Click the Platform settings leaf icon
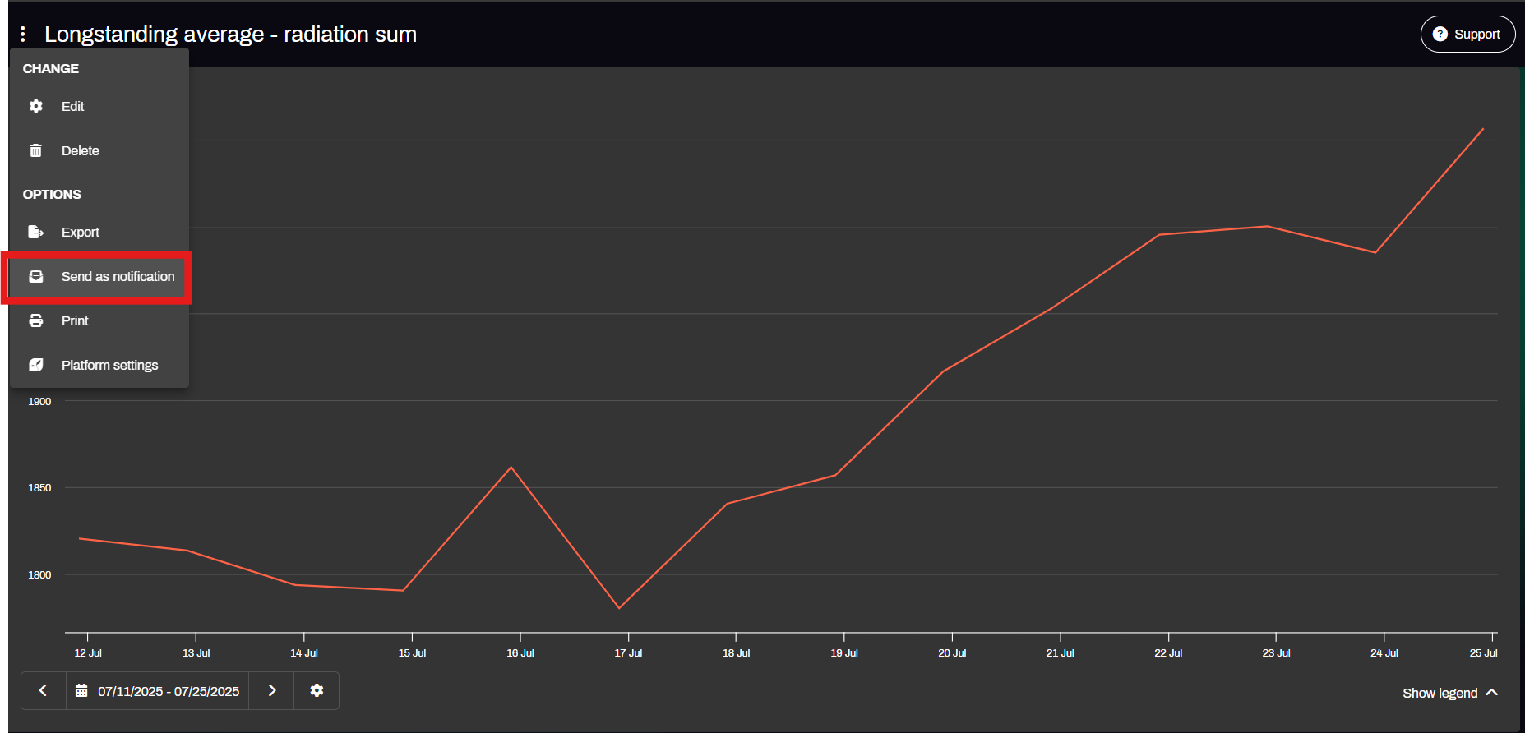The width and height of the screenshot is (1525, 733). click(36, 365)
